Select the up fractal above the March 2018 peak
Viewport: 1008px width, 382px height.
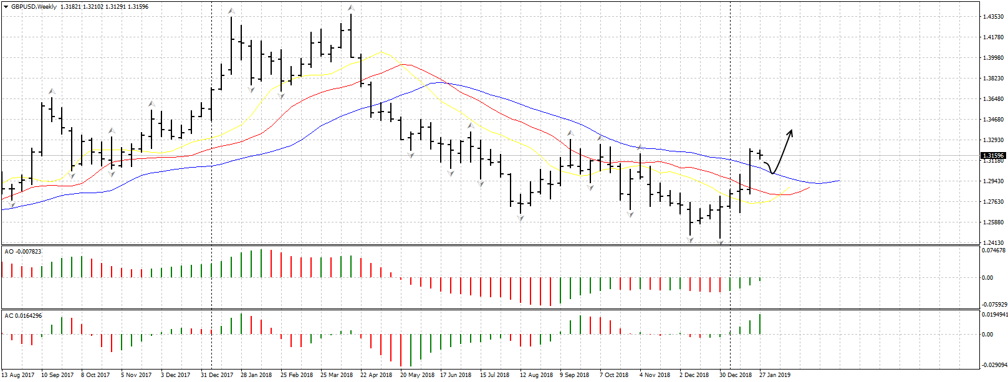351,8
